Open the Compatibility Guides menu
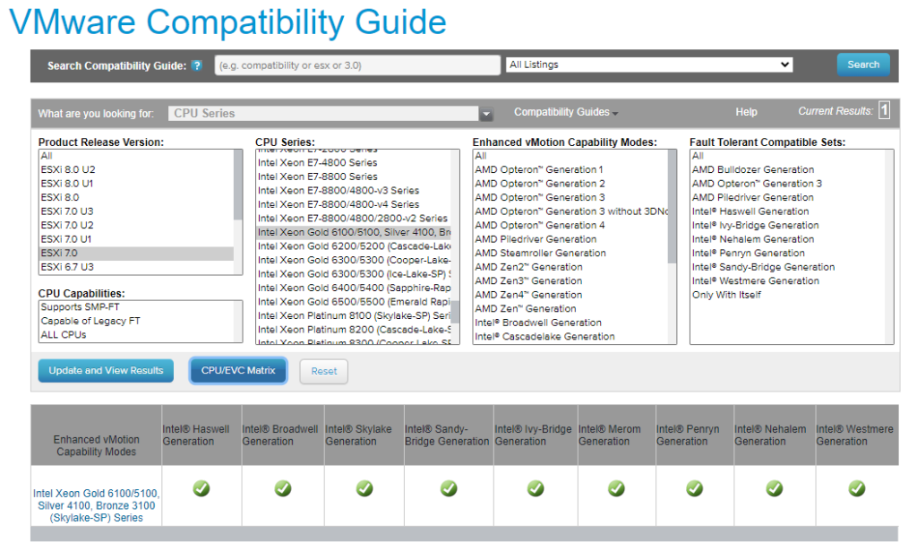The width and height of the screenshot is (917, 551). tap(565, 112)
